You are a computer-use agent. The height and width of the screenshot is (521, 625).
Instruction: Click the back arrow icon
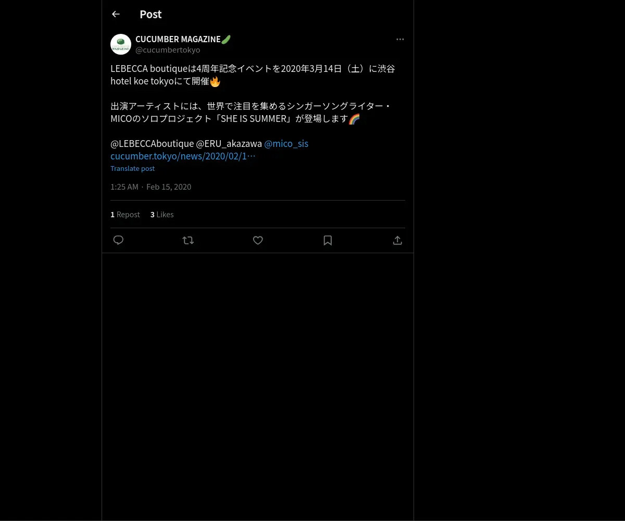(x=116, y=14)
